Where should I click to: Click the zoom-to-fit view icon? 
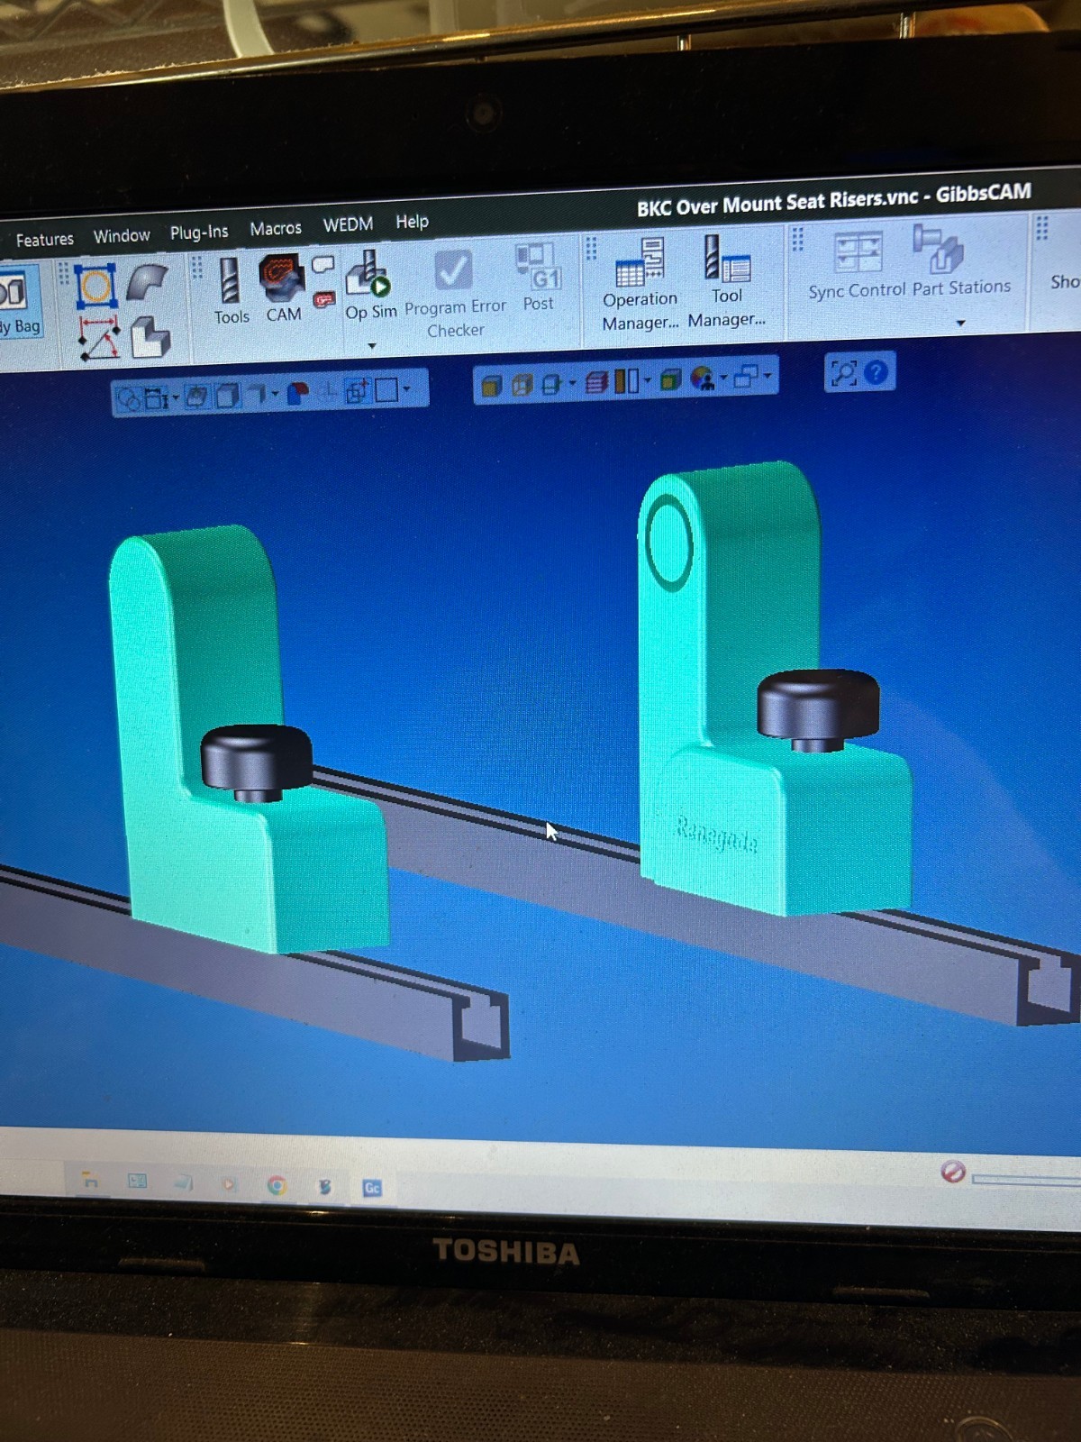point(844,373)
